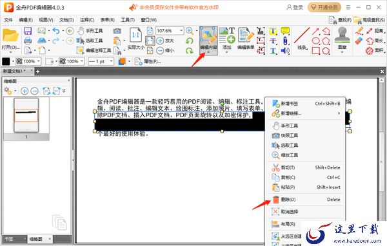
Task: Open the 107.6% zoom level dropdown
Action: (x=181, y=31)
